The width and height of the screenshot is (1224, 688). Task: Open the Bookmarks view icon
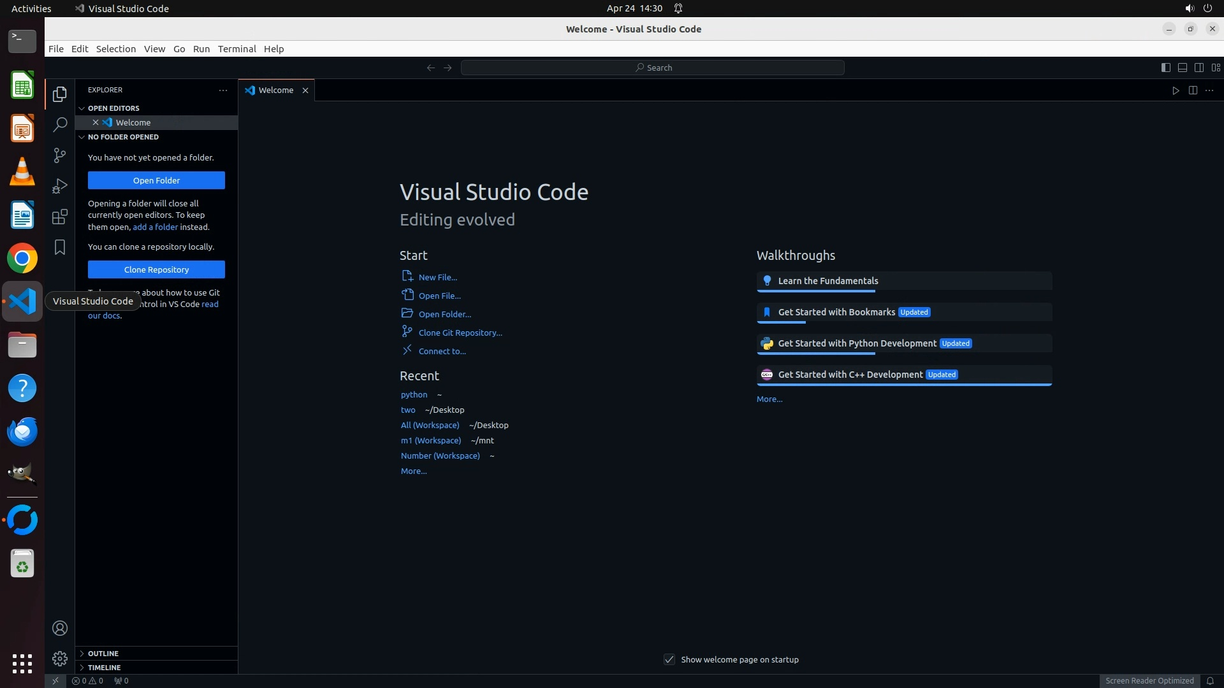[60, 247]
